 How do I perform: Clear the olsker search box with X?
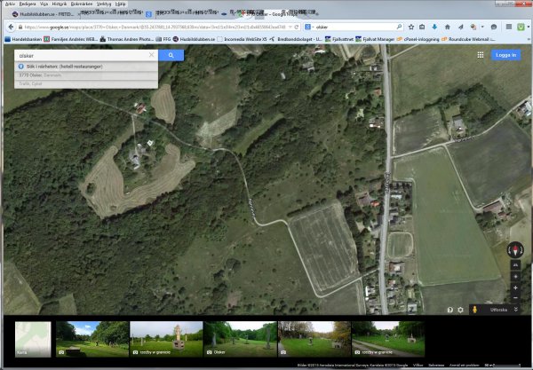click(x=151, y=55)
